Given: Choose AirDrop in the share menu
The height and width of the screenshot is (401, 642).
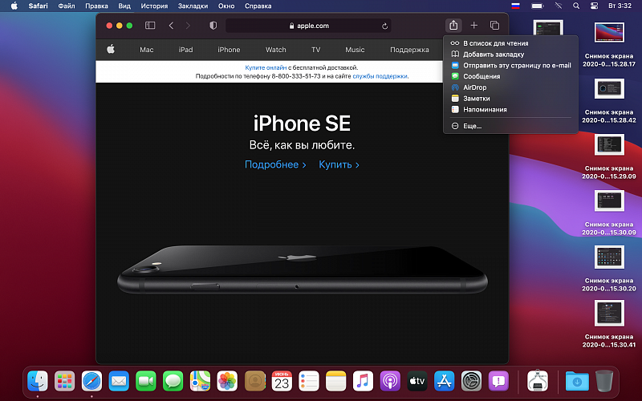Looking at the screenshot, I should point(510,87).
